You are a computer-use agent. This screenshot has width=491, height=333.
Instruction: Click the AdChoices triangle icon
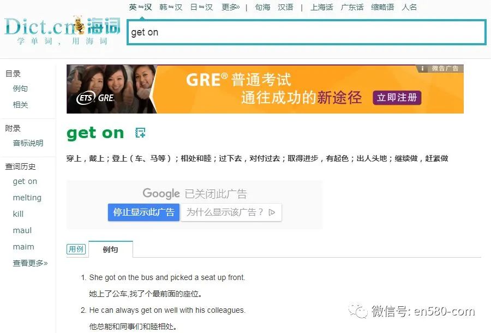(272, 212)
